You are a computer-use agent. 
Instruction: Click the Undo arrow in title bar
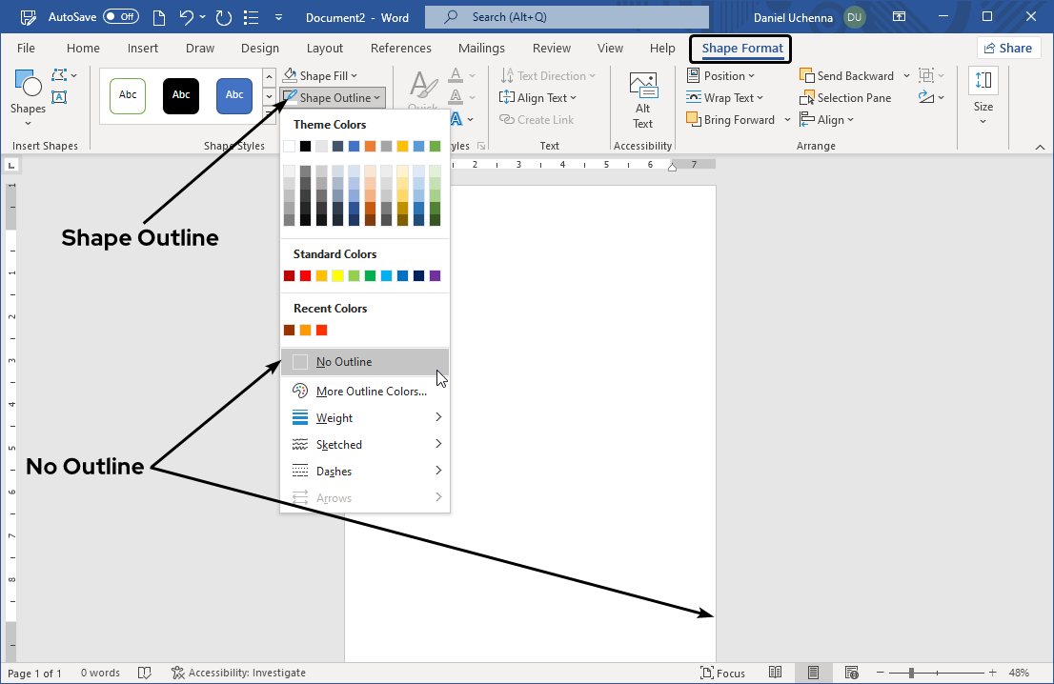[188, 17]
